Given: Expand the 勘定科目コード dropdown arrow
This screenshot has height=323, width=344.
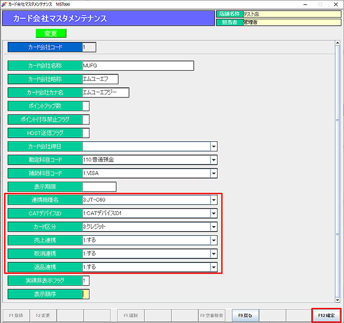Looking at the screenshot, I should [x=213, y=160].
